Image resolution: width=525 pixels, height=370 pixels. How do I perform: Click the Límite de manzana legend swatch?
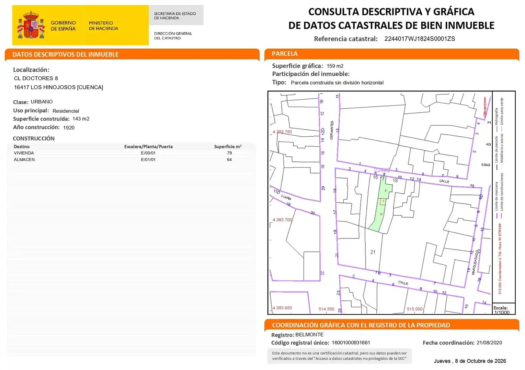coord(497,216)
